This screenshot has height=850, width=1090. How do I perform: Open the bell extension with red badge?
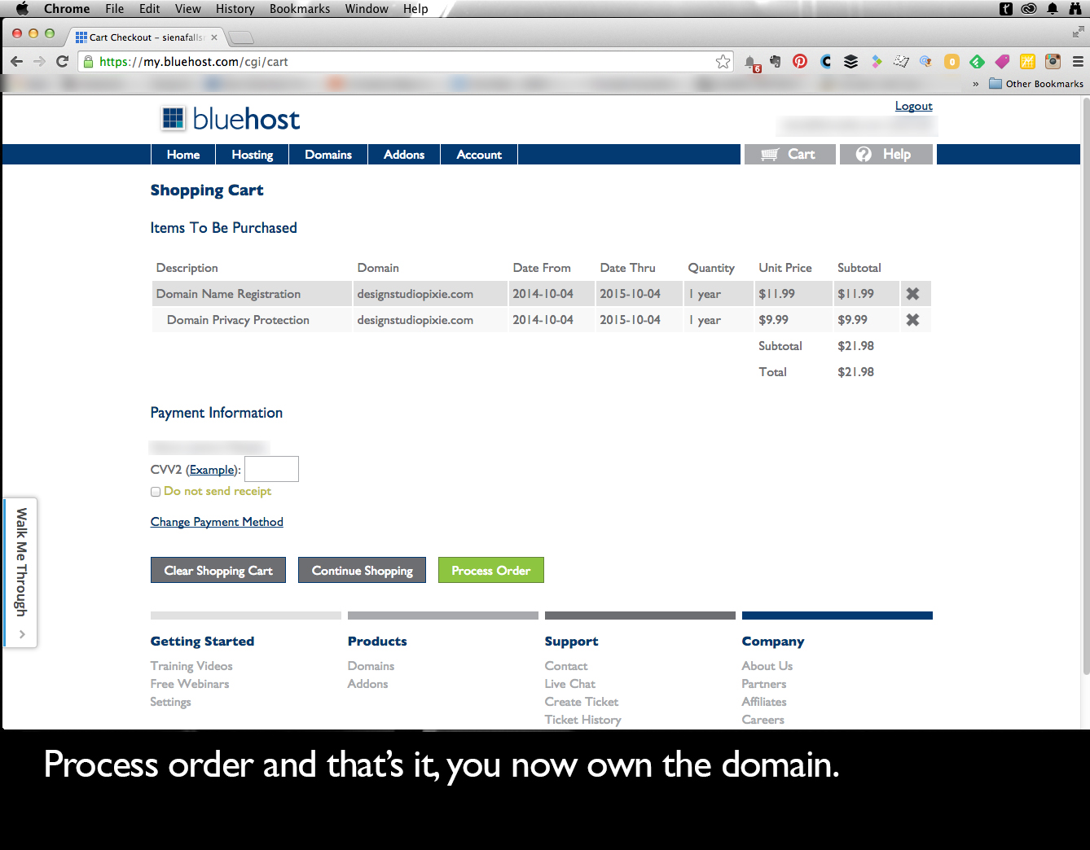[751, 62]
